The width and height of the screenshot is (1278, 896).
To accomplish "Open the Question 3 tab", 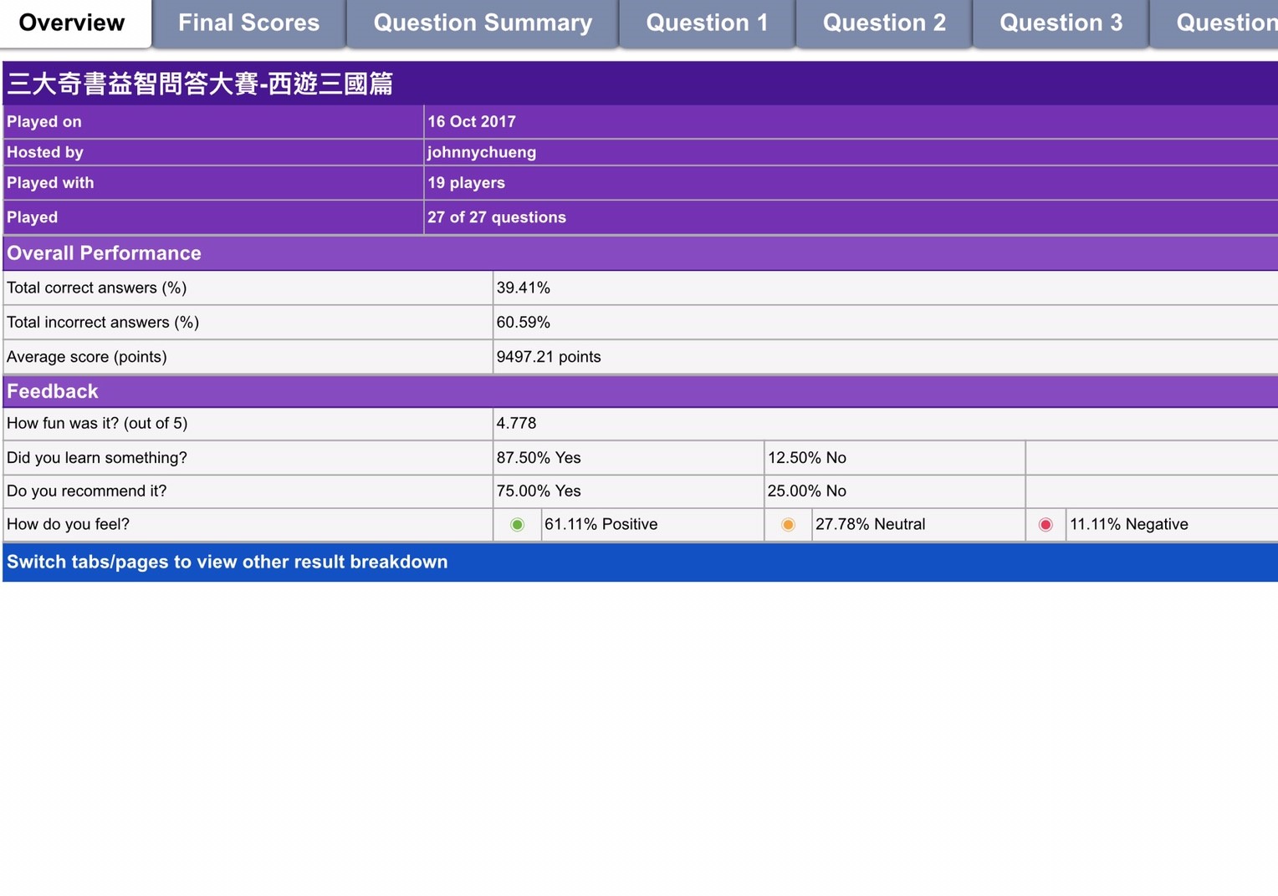I will [x=1061, y=23].
